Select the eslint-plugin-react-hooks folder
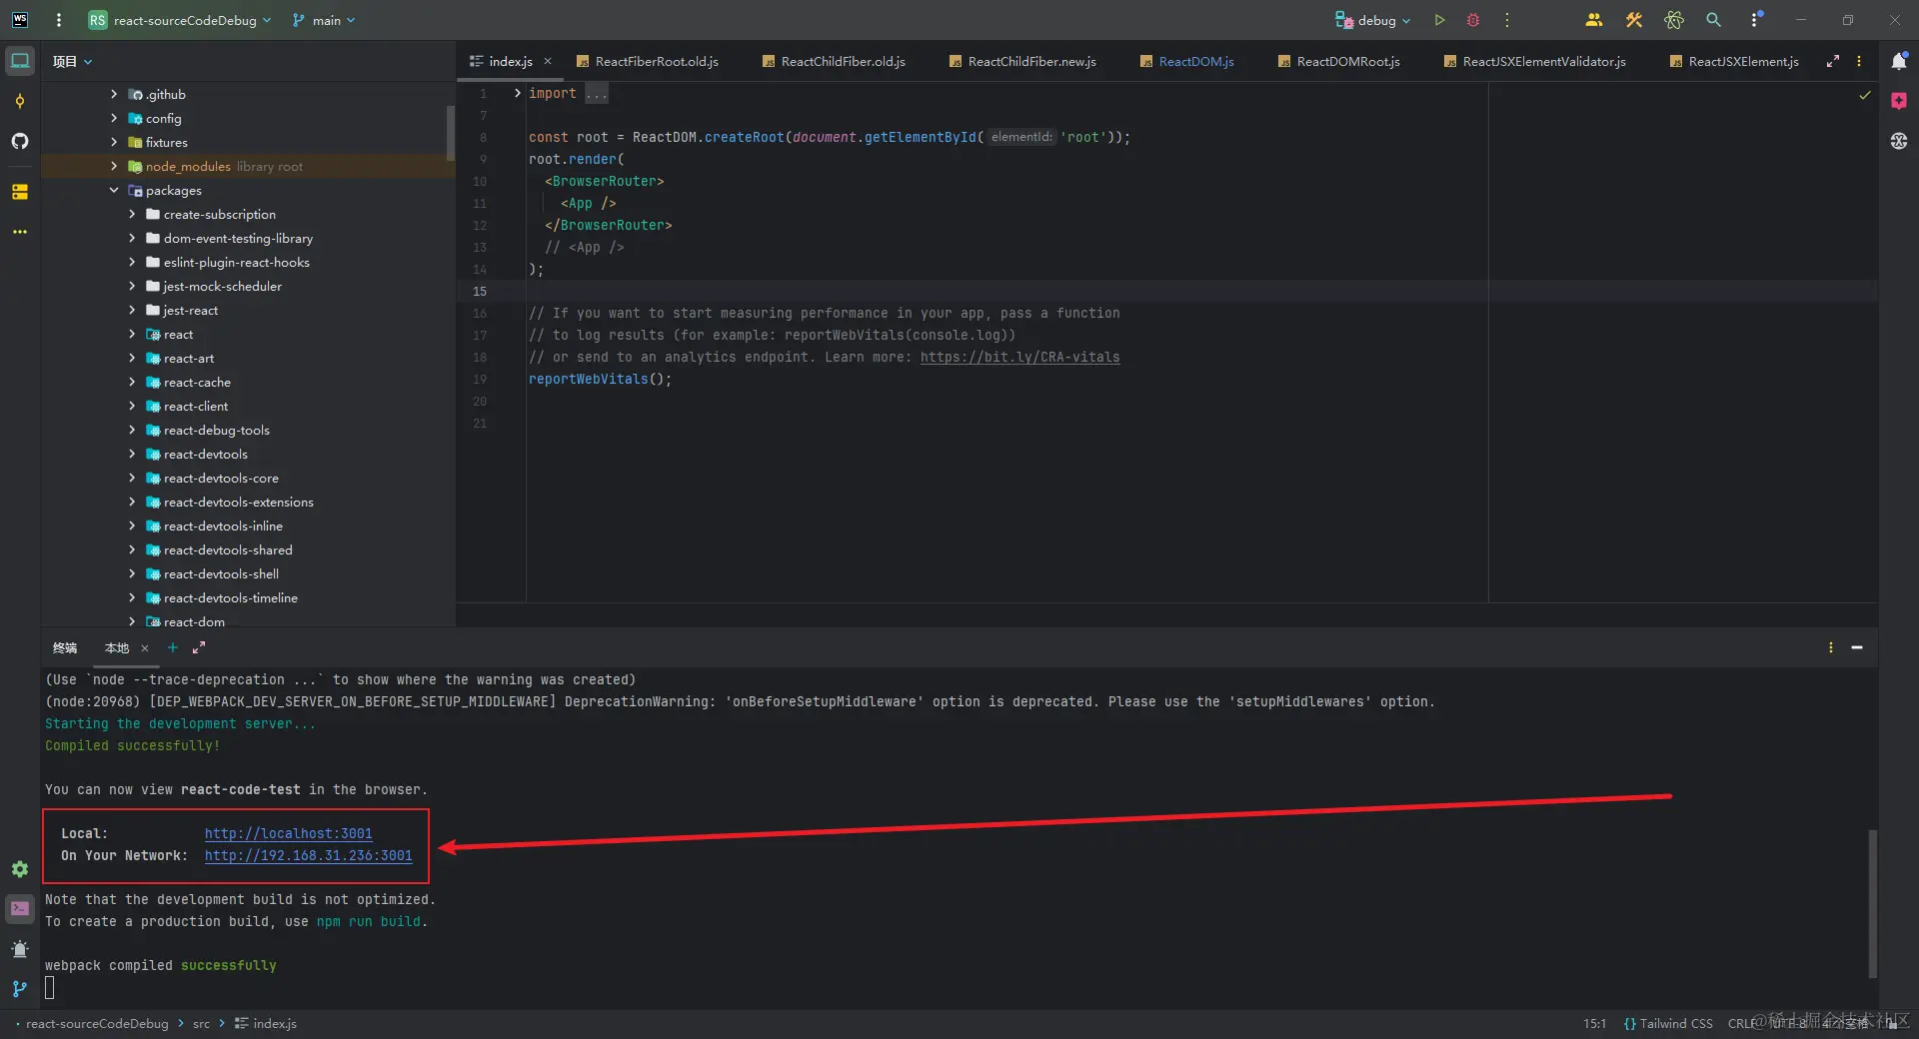The image size is (1919, 1039). [x=237, y=262]
